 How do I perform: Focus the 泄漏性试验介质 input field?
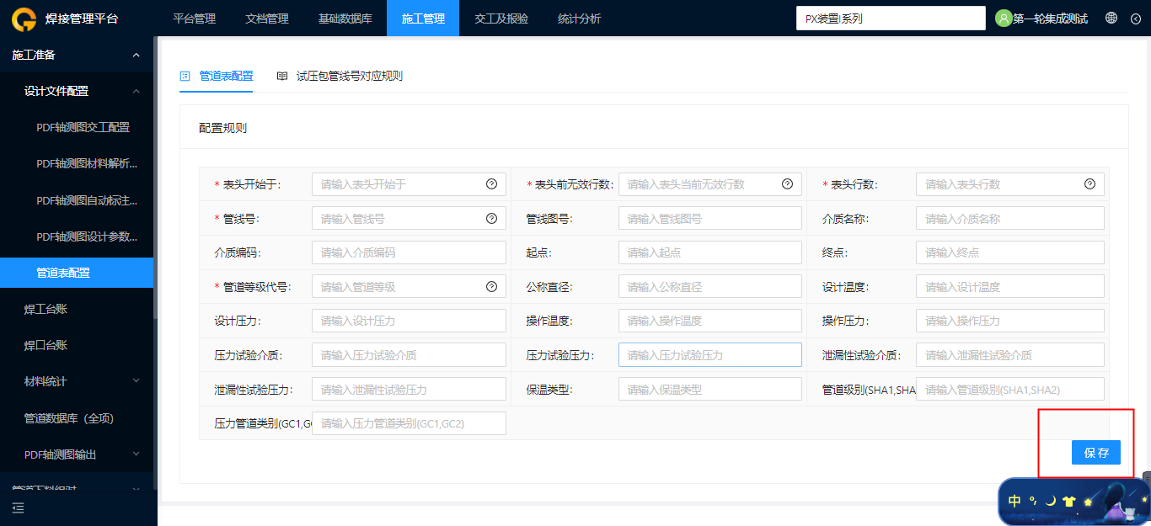(x=1009, y=355)
